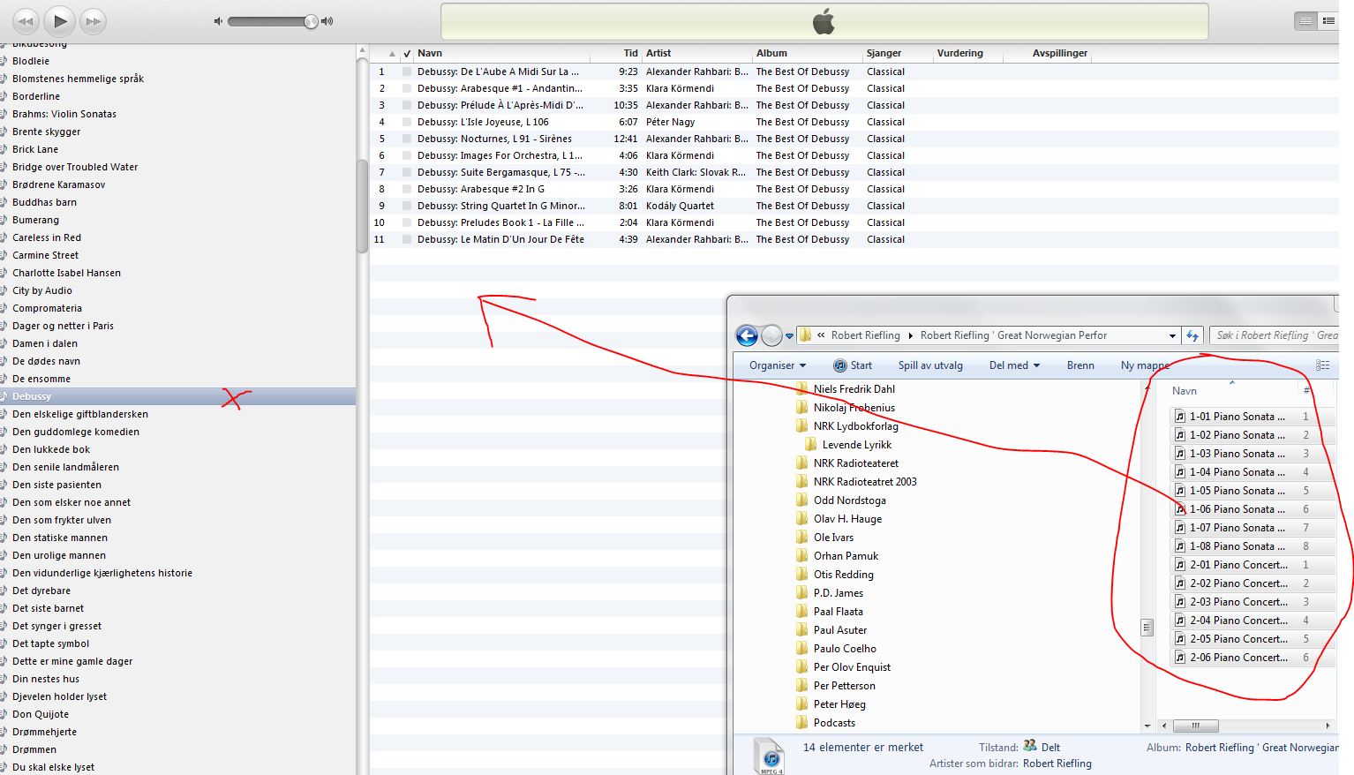Sort tracks by Album column
The width and height of the screenshot is (1354, 775).
pyautogui.click(x=807, y=54)
